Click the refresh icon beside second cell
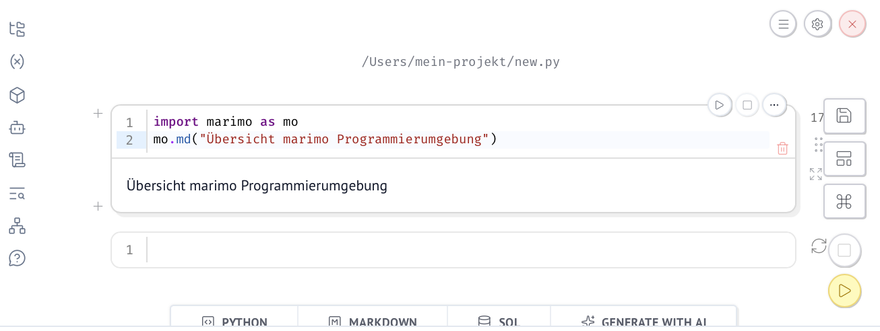Viewport: 880px width, 331px height. [x=819, y=246]
